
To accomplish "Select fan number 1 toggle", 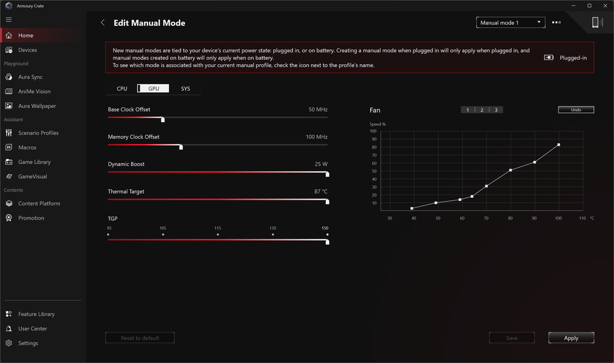I will pyautogui.click(x=468, y=110).
